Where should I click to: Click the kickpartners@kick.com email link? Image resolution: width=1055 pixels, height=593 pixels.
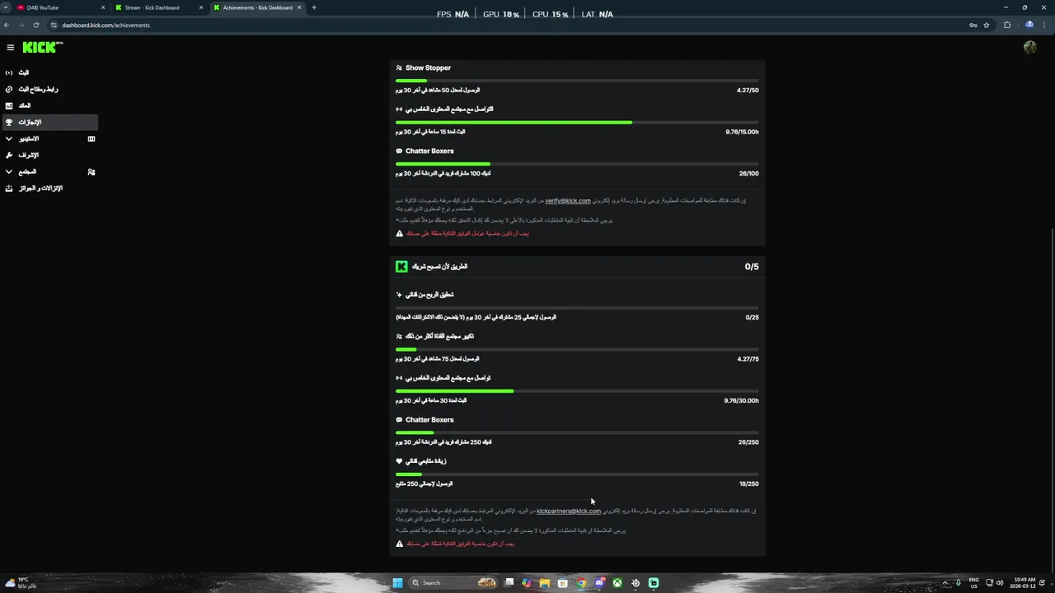click(569, 511)
